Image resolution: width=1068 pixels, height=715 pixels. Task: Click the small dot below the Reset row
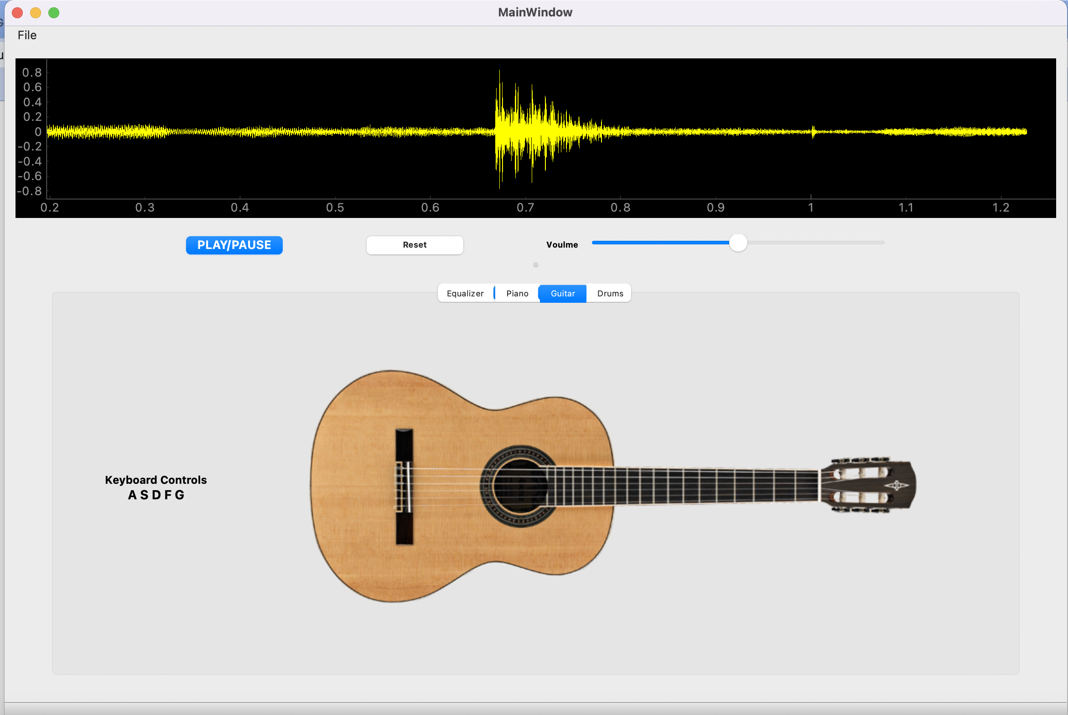(x=536, y=265)
